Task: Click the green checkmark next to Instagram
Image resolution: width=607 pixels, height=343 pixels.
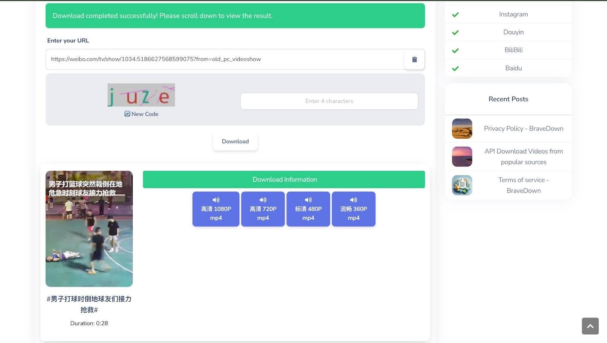Action: (x=455, y=14)
